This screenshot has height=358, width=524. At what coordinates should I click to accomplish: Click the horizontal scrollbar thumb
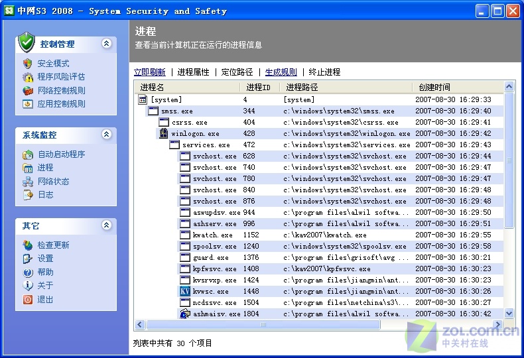coord(263,324)
